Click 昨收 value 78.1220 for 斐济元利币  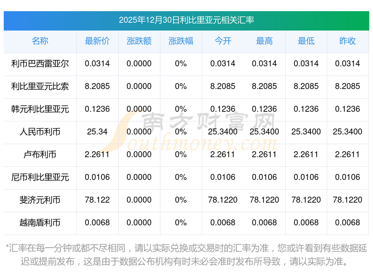point(348,200)
